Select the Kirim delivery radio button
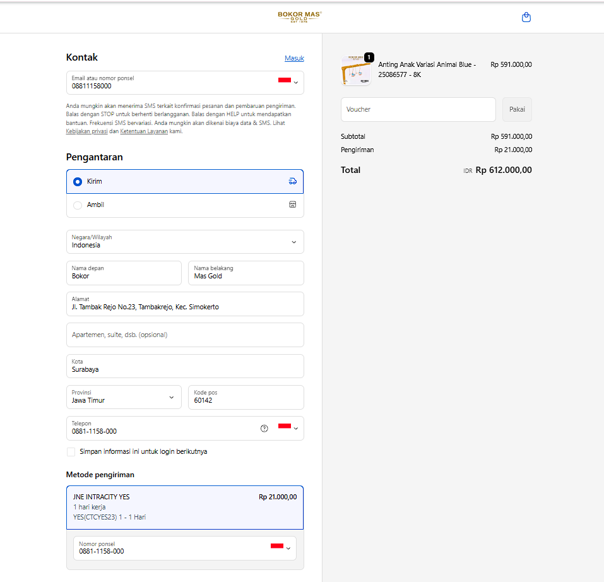 point(78,182)
